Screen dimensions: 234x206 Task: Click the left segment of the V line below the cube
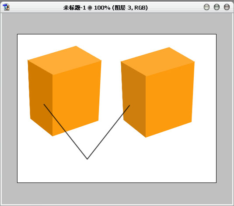(76, 145)
